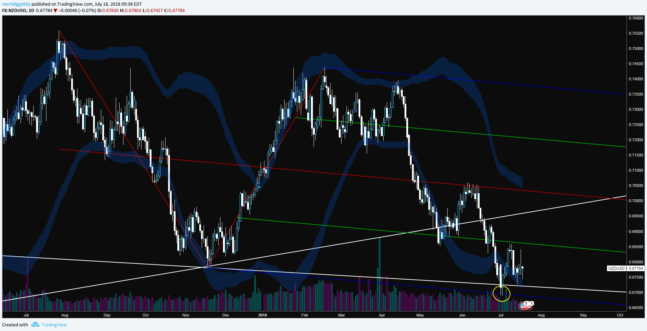The width and height of the screenshot is (647, 331).
Task: Click the Feb label on the time axis
Action: click(305, 315)
